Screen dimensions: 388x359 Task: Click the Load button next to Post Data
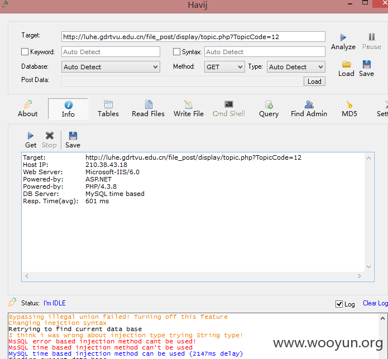(x=314, y=82)
